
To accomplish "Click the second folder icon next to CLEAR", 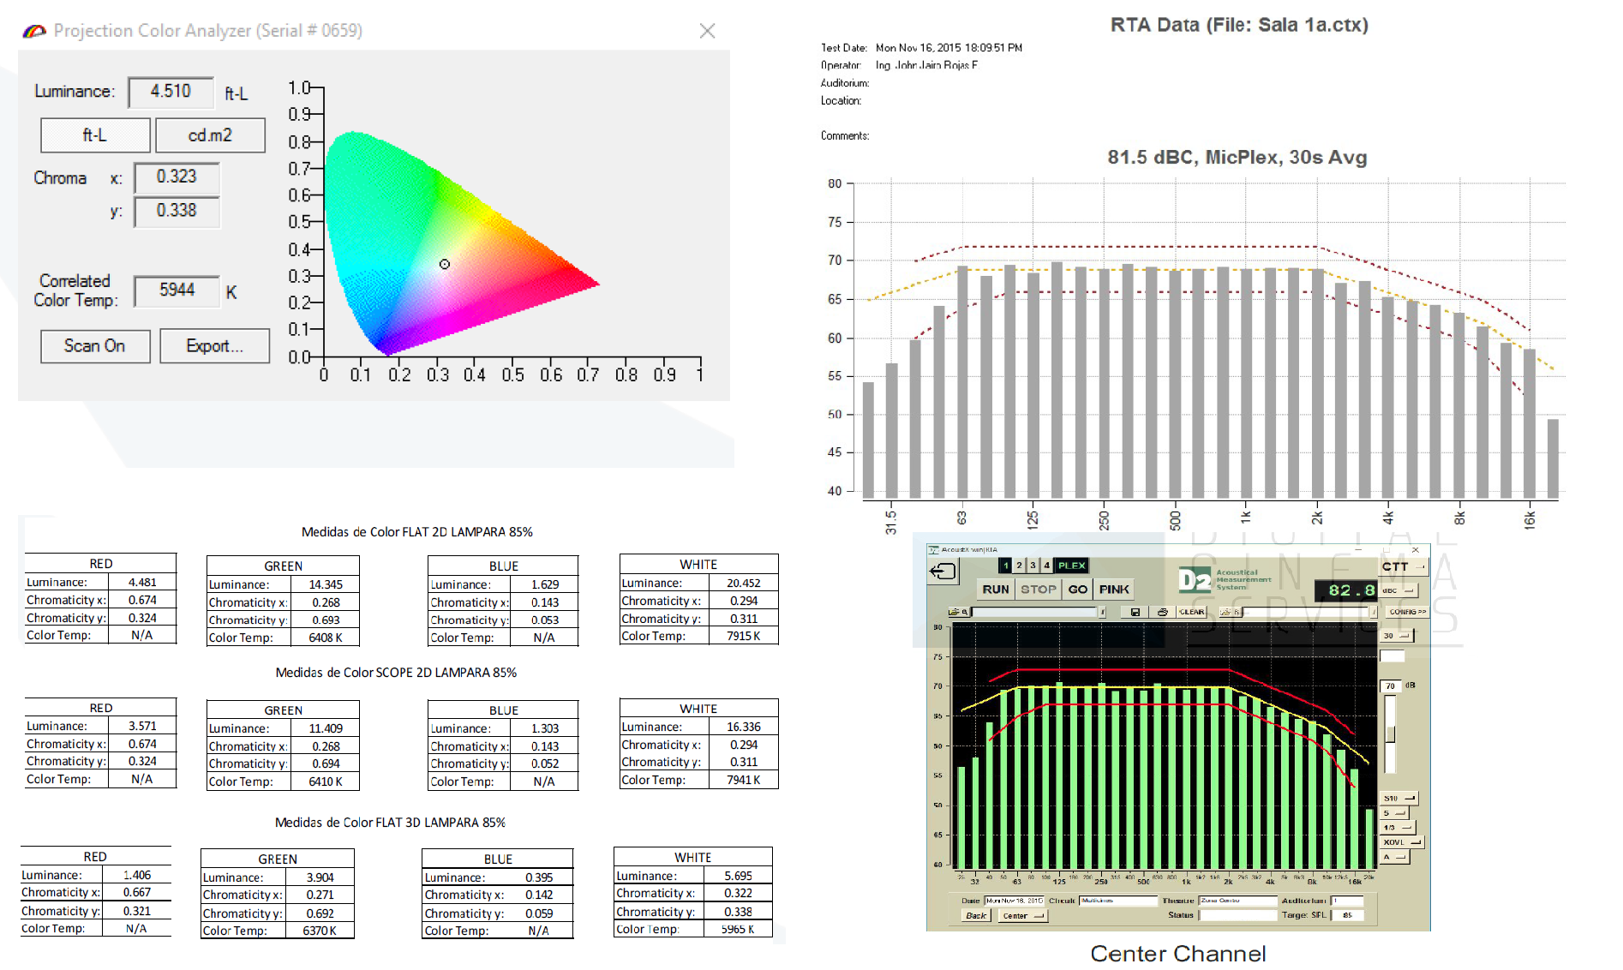I will [1231, 612].
